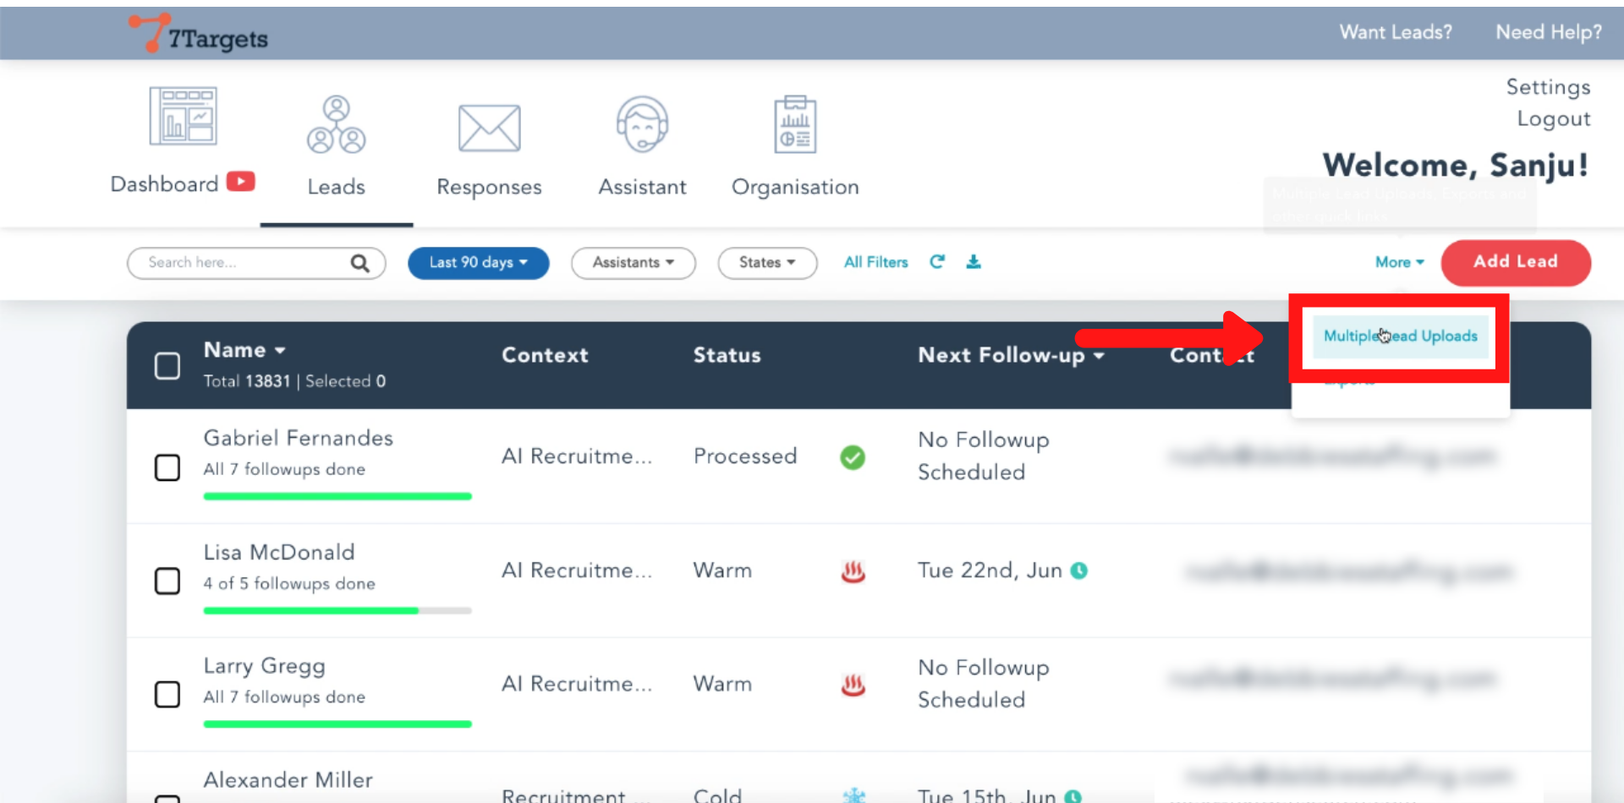Check the Gabriel Fernandes row checkbox
The image size is (1624, 803).
(x=167, y=467)
